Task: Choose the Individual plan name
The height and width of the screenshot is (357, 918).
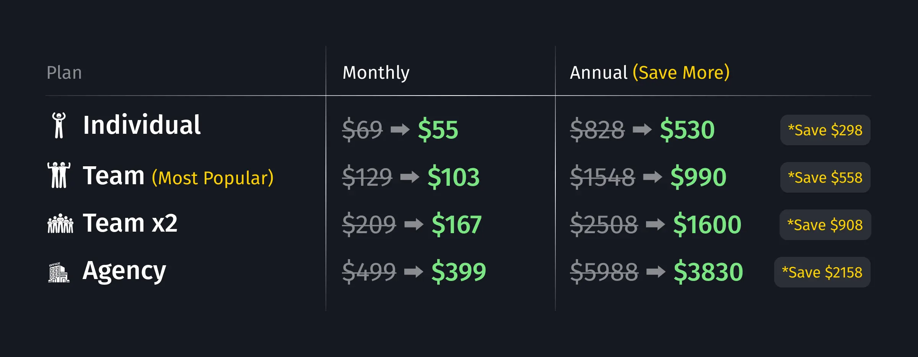Action: tap(142, 125)
